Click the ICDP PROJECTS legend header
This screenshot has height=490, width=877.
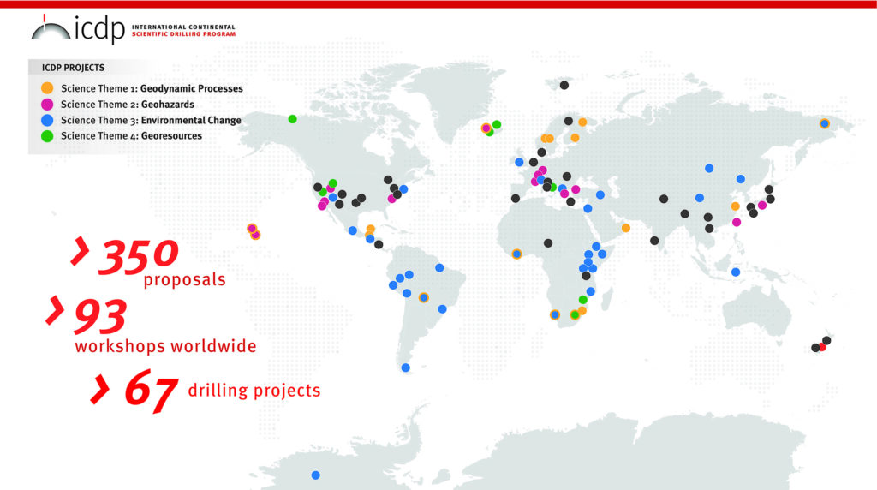click(x=73, y=67)
